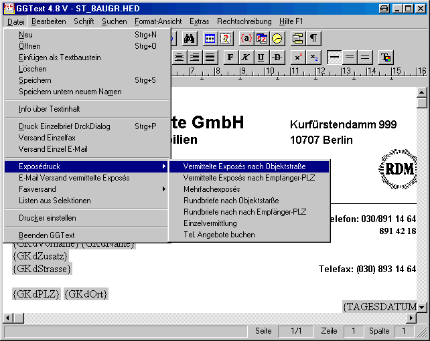Select Einzelvermittlung submenu entry
This screenshot has height=341, width=430.
point(249,223)
